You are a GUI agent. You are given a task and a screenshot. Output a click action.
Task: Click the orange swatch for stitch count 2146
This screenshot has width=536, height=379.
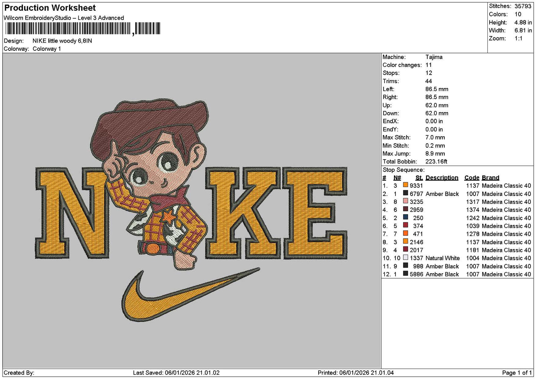pos(405,242)
